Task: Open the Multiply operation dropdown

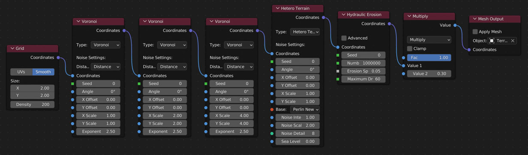Action: 429,40
